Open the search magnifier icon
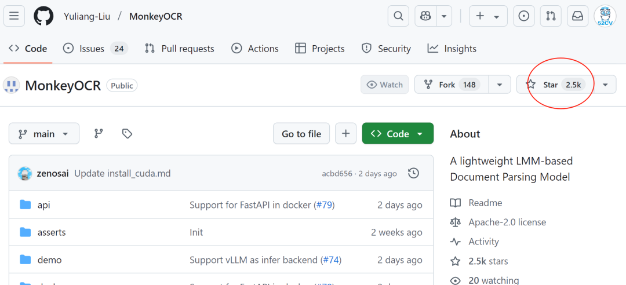The height and width of the screenshot is (285, 626). (x=398, y=16)
